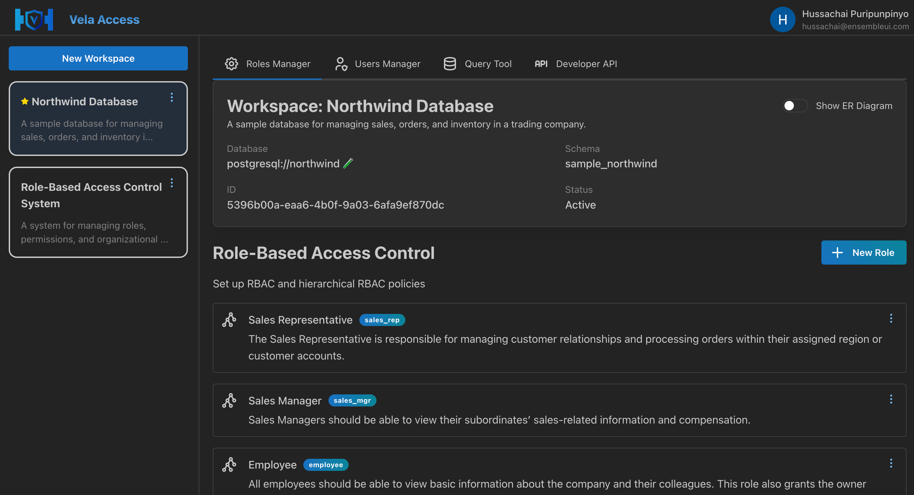Viewport: 914px width, 495px height.
Task: Click the H user avatar circle
Action: 783,19
